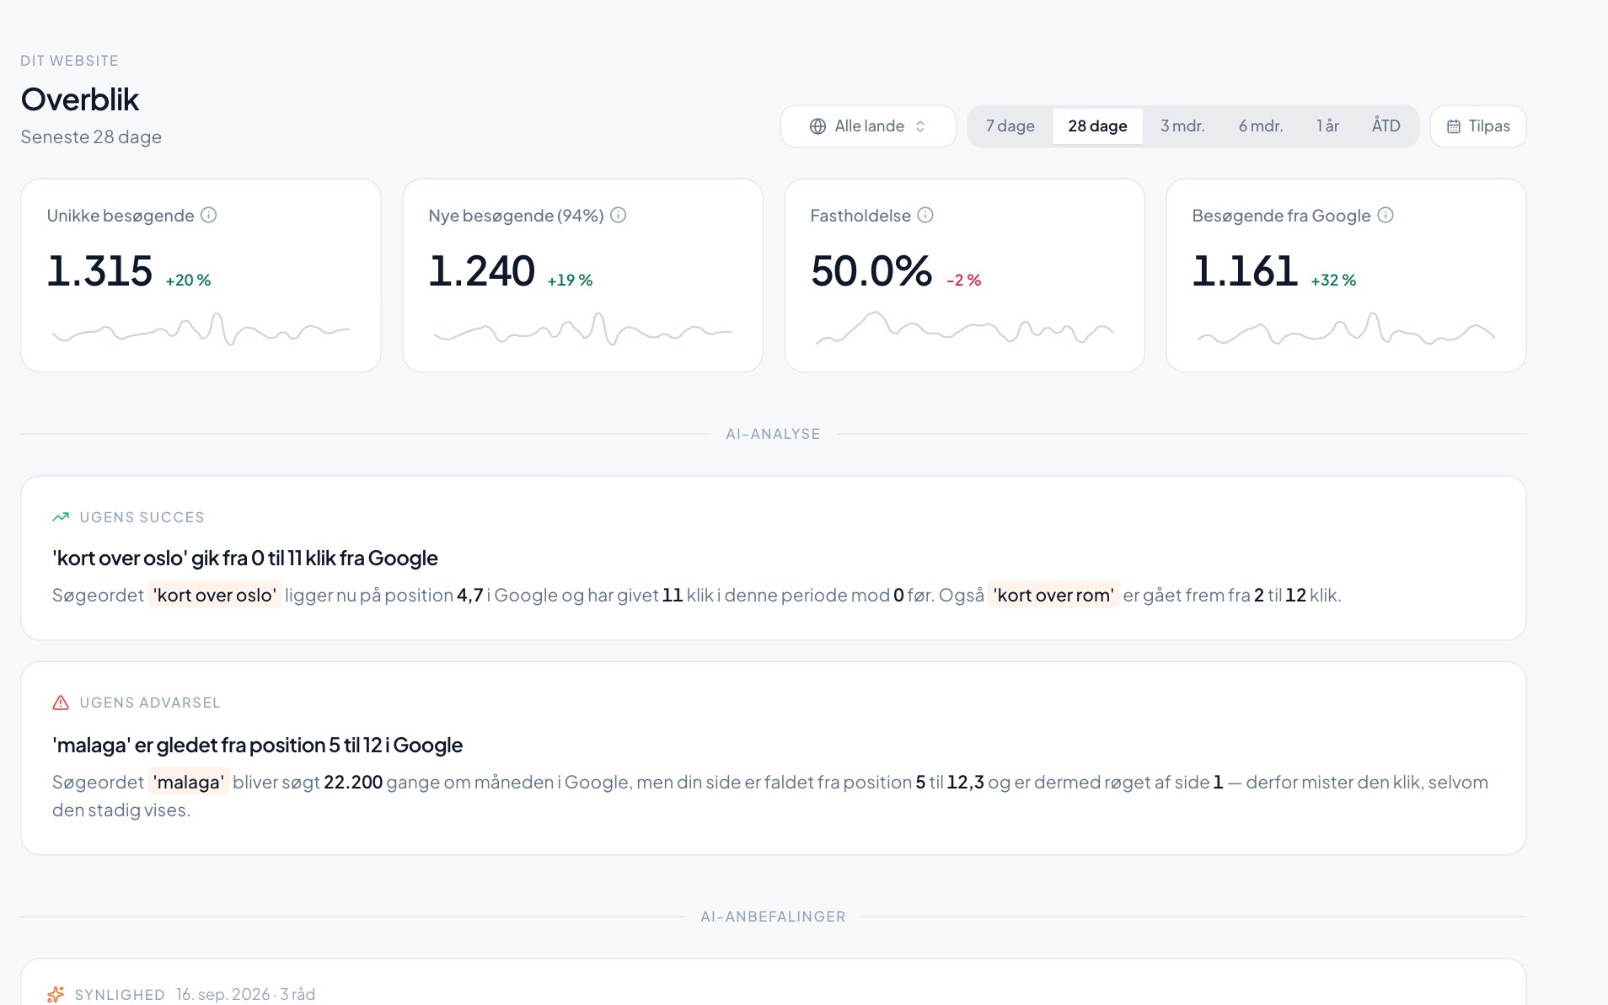This screenshot has height=1005, width=1608.
Task: Click the calendar icon on Tilpas button
Action: click(1454, 126)
